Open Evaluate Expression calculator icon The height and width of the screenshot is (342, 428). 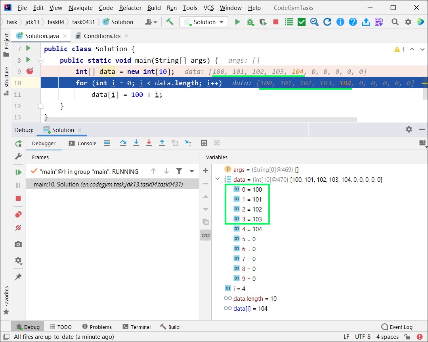(x=204, y=143)
